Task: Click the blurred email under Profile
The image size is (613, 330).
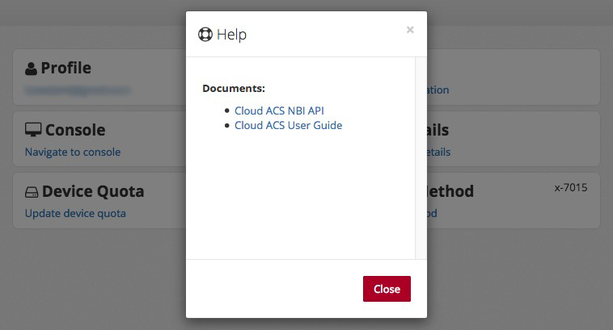Action: (x=77, y=90)
